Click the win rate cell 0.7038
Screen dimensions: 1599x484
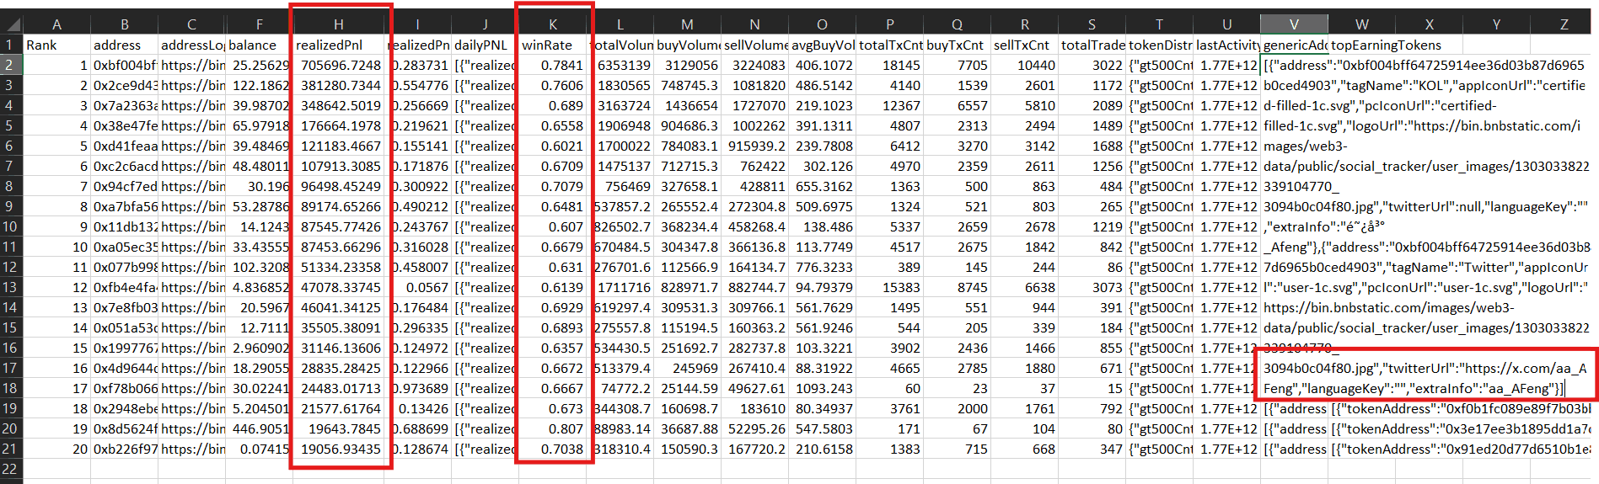552,449
